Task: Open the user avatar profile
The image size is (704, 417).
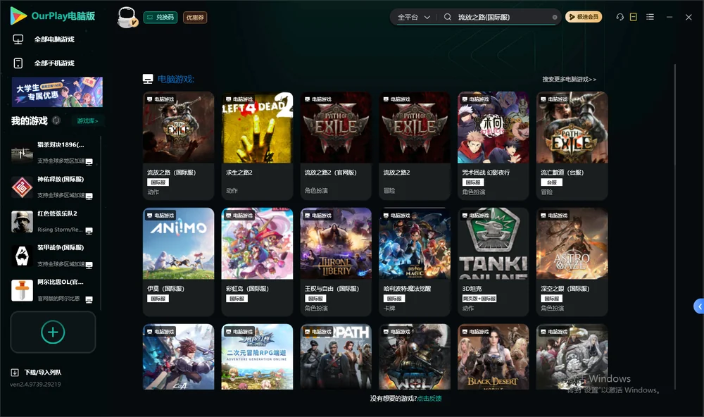Action: coord(127,17)
